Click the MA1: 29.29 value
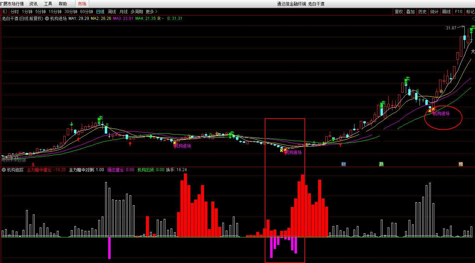This screenshot has width=475, height=263. tap(79, 18)
